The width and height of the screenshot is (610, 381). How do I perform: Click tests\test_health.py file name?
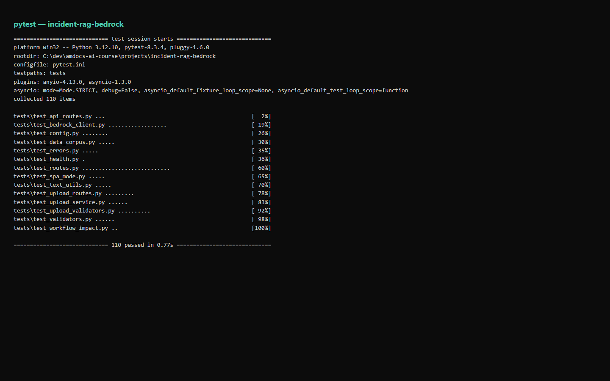point(46,159)
